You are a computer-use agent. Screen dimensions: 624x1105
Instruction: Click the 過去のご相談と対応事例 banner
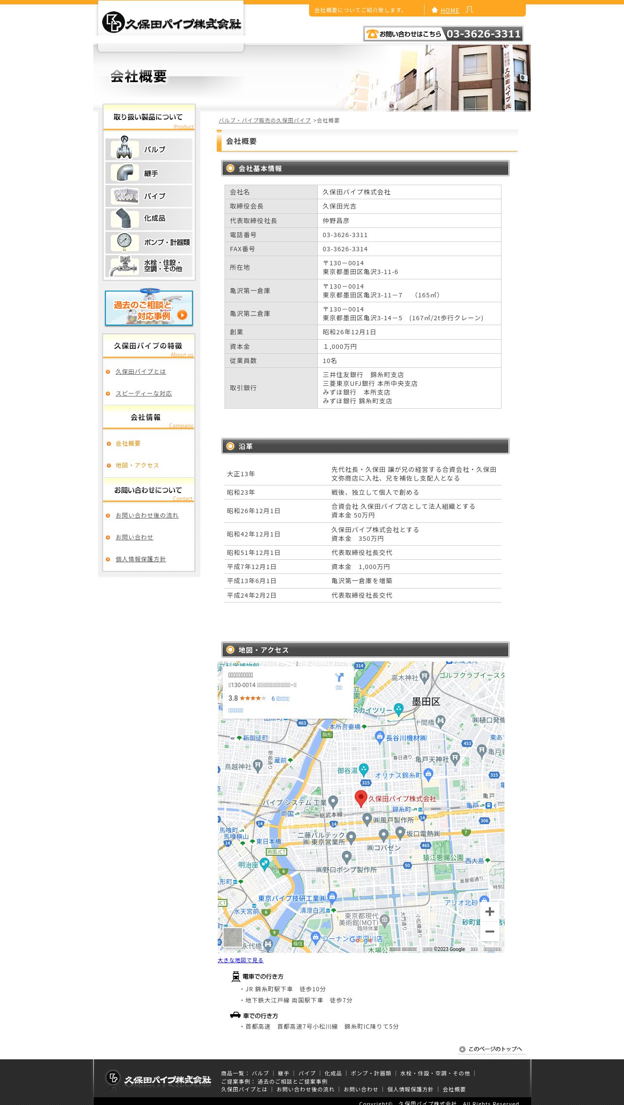(149, 308)
